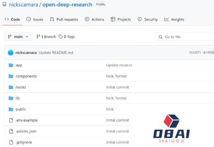The image size is (214, 147).
Task: Open Nick: format commit for lib
Action: click(116, 98)
